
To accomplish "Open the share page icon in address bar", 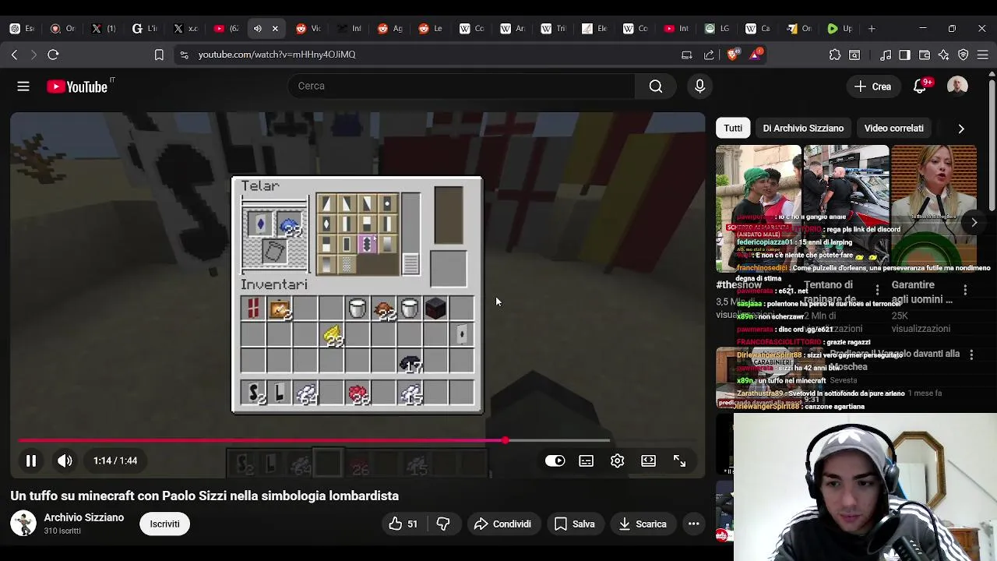I will click(709, 55).
